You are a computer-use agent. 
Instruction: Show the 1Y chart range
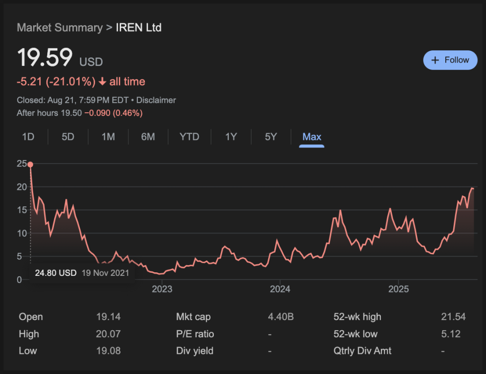pyautogui.click(x=231, y=137)
